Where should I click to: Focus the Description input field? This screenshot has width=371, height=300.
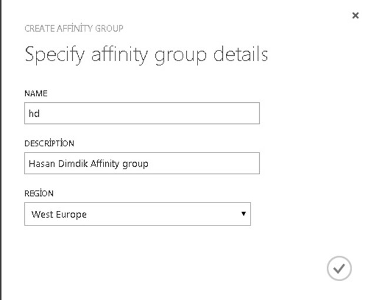point(142,164)
